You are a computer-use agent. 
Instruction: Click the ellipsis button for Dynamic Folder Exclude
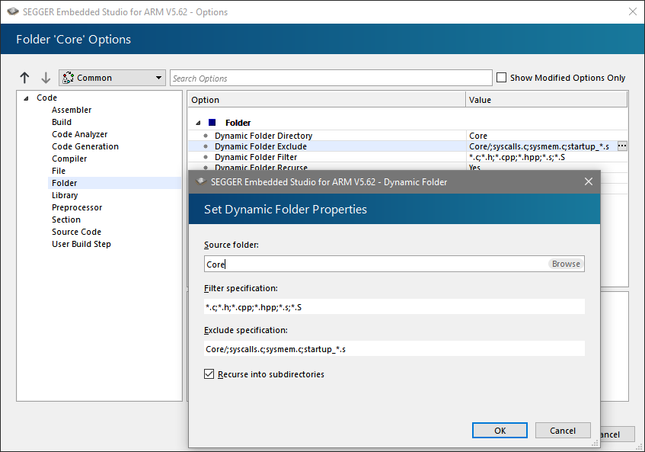[622, 146]
